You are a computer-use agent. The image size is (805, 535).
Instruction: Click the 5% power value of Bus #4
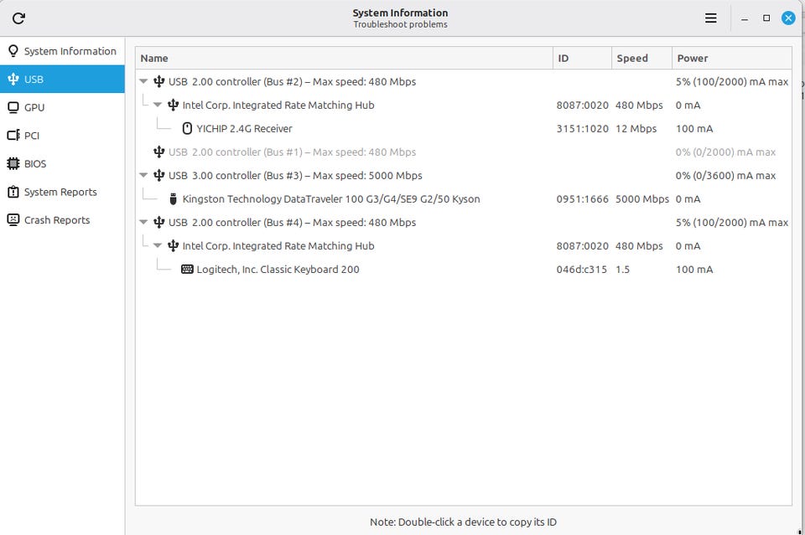point(731,223)
